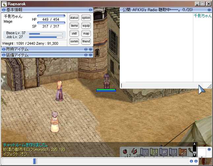Cast the green lightning skill scroll in hotbar
The width and height of the screenshot is (213, 166).
154,152
